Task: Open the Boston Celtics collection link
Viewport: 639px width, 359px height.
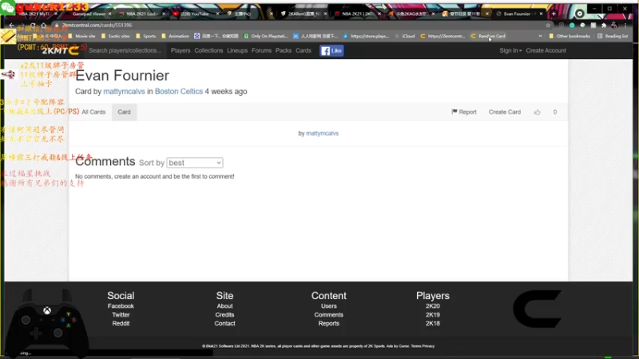Action: [x=179, y=92]
